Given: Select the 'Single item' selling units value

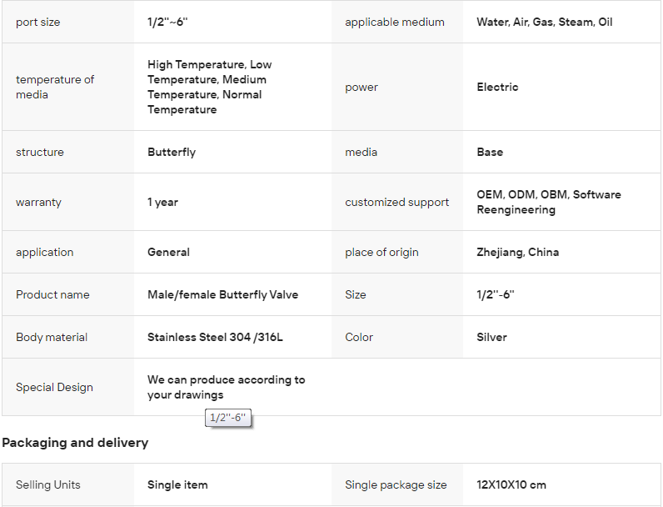Looking at the screenshot, I should [177, 484].
